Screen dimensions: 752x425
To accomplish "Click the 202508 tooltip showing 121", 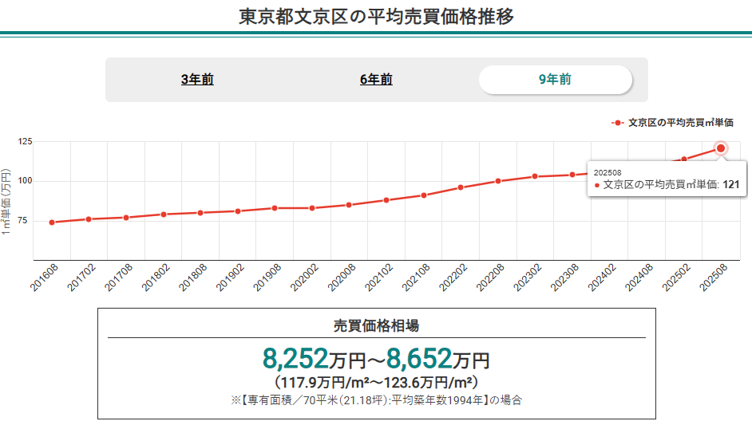I will click(667, 179).
